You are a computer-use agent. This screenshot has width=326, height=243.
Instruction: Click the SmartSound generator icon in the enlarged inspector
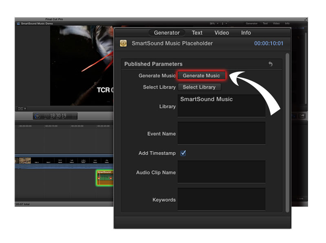coord(123,43)
